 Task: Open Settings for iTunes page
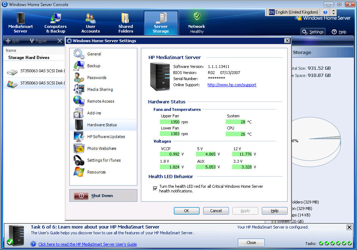point(103,160)
